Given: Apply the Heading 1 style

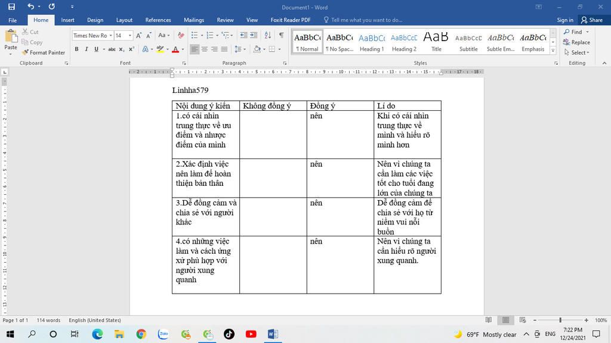Looking at the screenshot, I should coord(372,42).
